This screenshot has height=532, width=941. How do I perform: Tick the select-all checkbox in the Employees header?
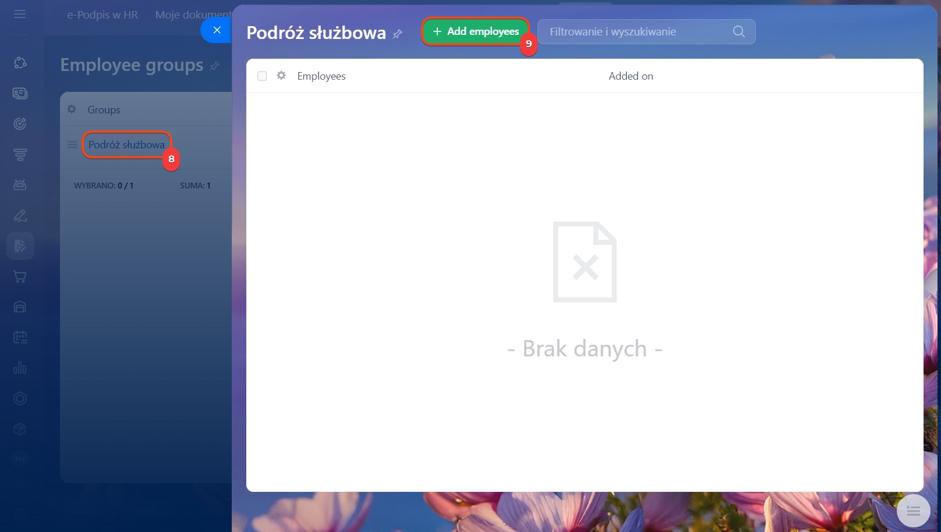[x=262, y=76]
